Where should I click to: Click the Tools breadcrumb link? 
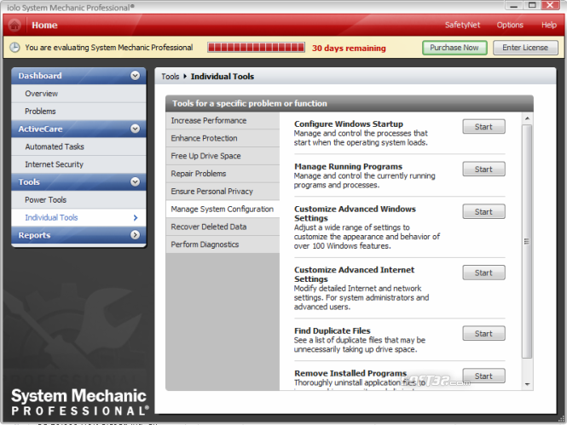click(171, 77)
